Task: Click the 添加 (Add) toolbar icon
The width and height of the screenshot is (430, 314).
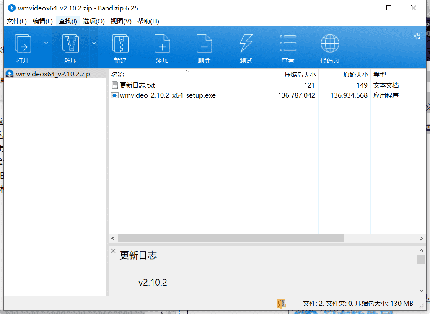Action: (x=162, y=43)
